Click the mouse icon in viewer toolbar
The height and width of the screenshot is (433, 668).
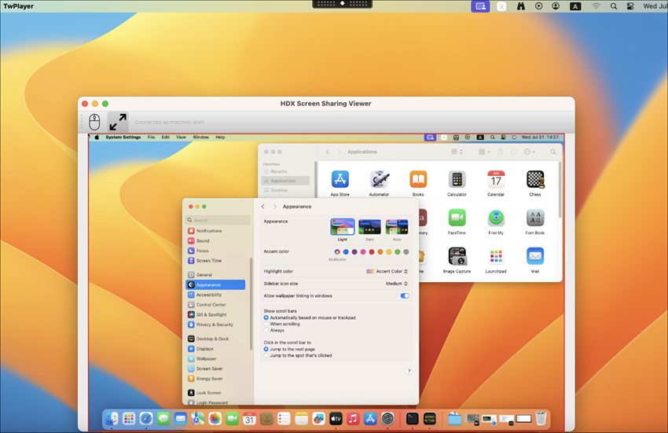point(94,122)
